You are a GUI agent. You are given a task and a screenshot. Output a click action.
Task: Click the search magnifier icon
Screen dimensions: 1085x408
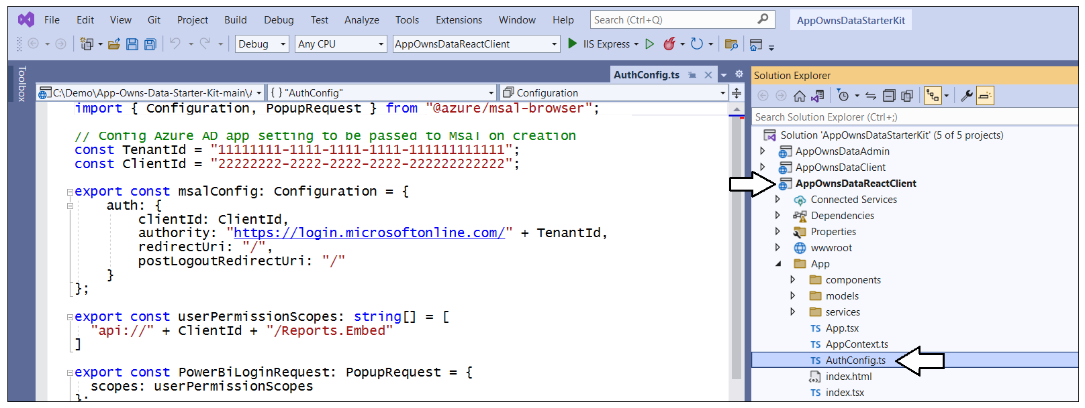click(763, 19)
